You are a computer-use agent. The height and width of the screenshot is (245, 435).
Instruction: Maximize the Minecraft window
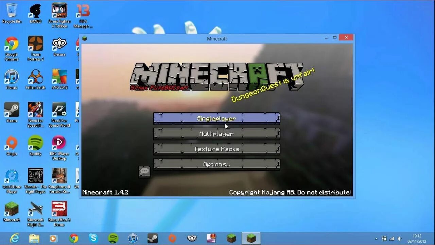[x=335, y=37]
